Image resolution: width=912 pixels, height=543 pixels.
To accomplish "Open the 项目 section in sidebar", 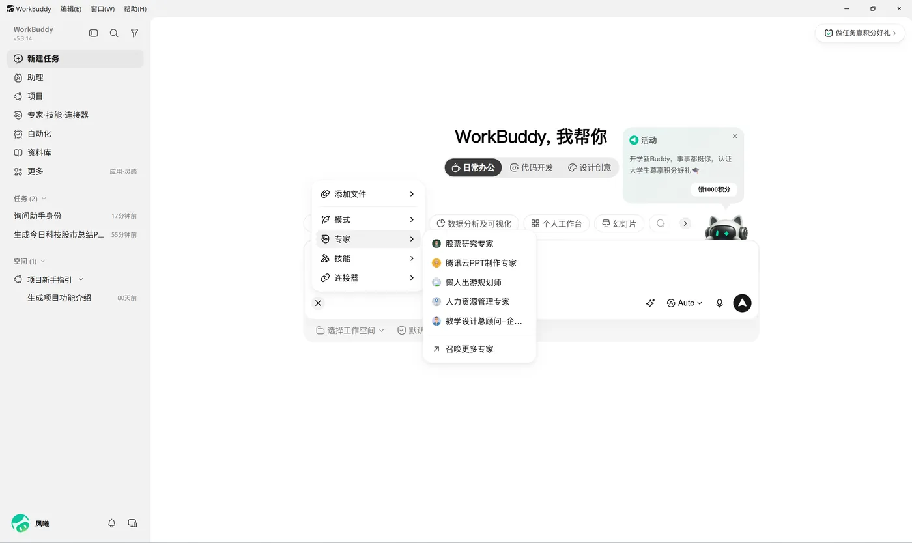I will tap(75, 96).
